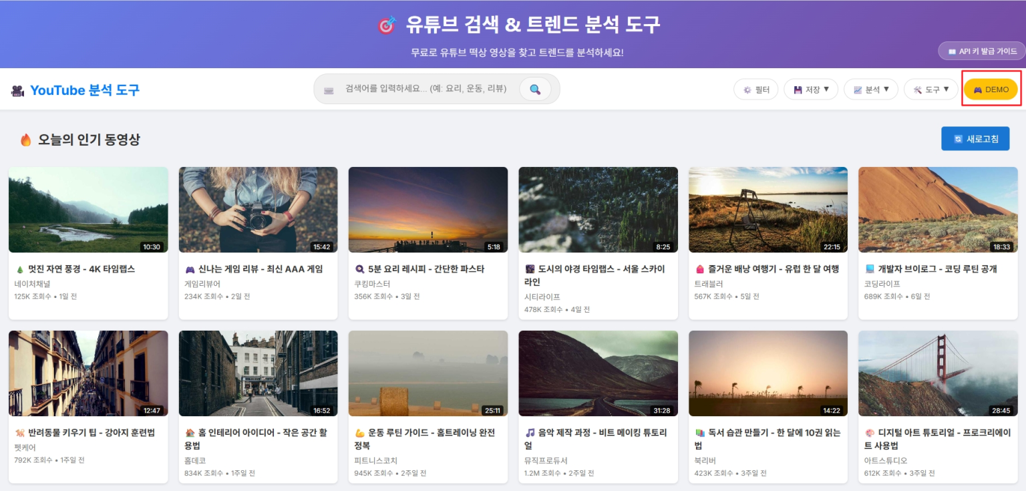
Task: Open the 음악 제작 과정 video thumbnail
Action: coord(598,373)
